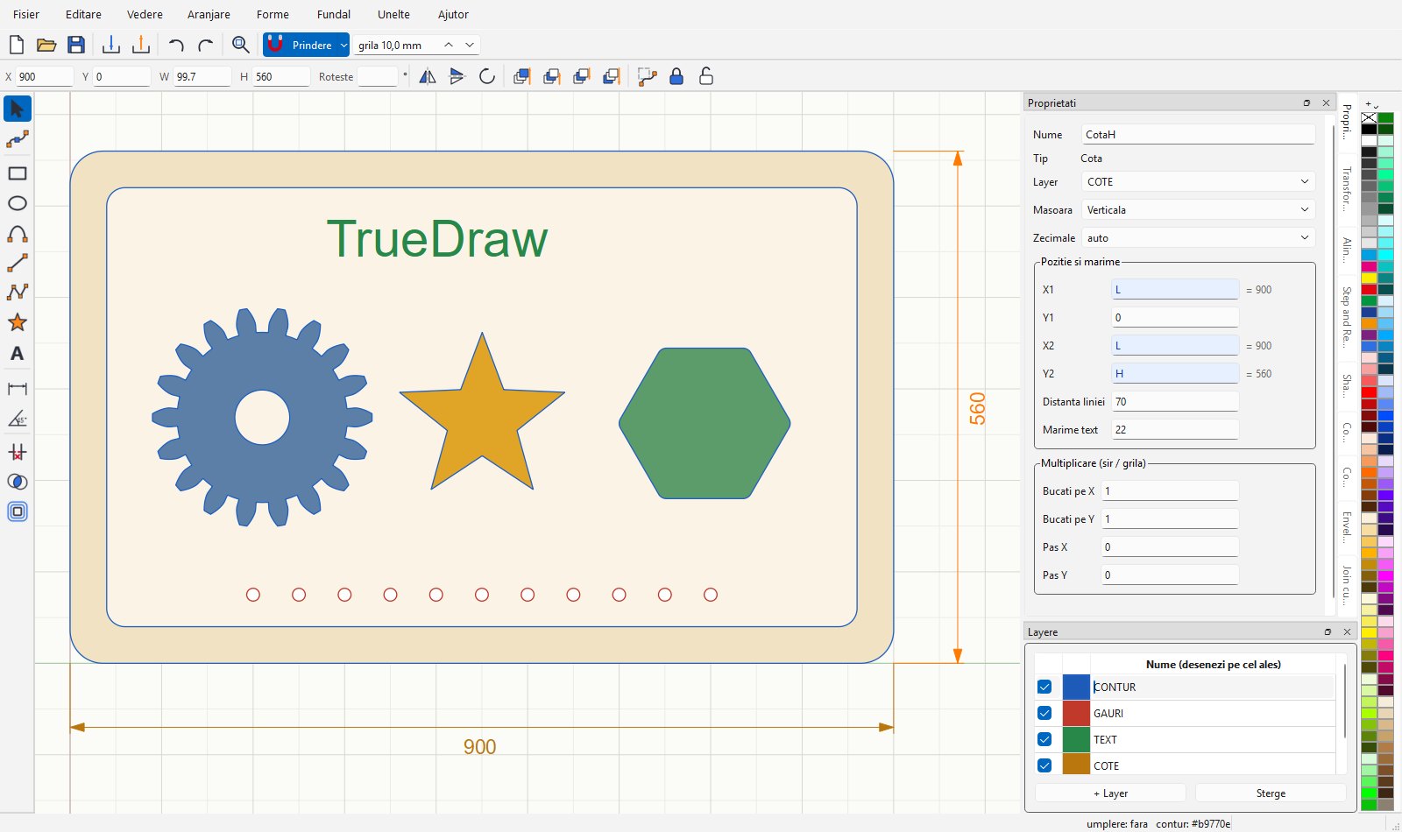Select the angle measurement tool
The image size is (1402, 832).
click(x=18, y=419)
